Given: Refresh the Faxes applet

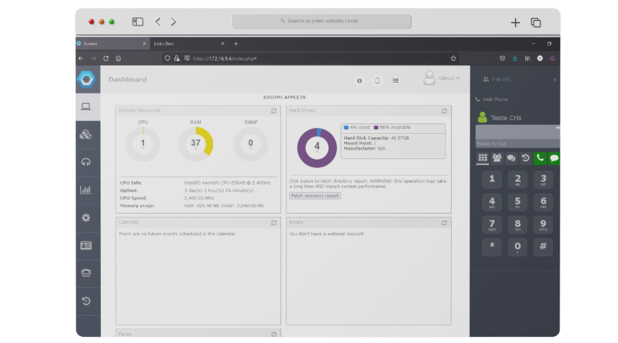Looking at the screenshot, I should [x=273, y=334].
